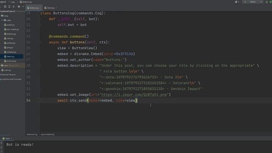Image resolution: width=272 pixels, height=153 pixels.
Task: Open clear.py in project tree
Action: coord(8,38)
